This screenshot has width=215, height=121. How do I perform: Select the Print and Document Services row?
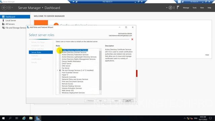tap(73, 81)
